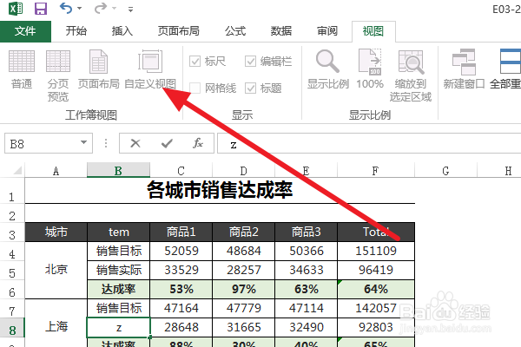Click the tem header cell
Screen dimensions: 521x347
[119, 232]
